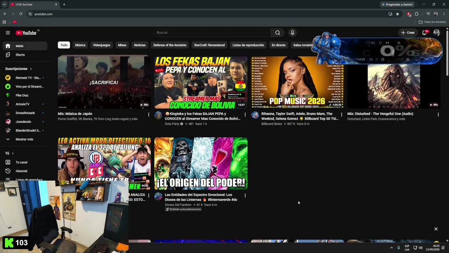
Task: Open options menu for Mix: Música de Japón
Action: pos(149,115)
